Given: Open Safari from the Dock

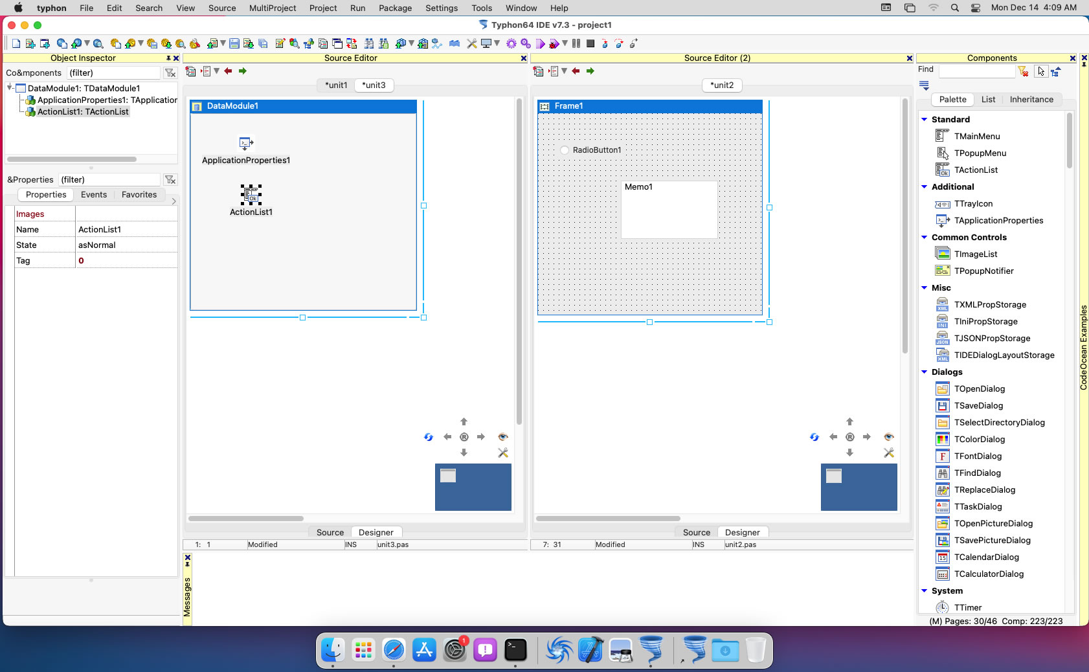Looking at the screenshot, I should 394,650.
